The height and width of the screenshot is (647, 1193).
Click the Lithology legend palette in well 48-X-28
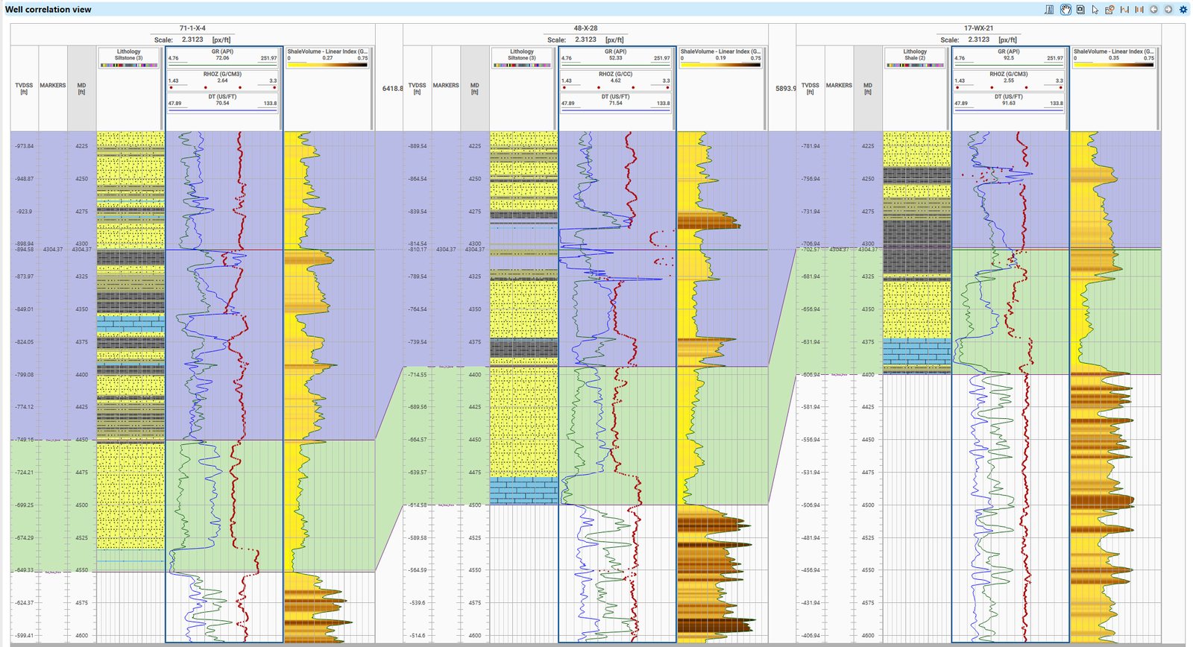522,65
